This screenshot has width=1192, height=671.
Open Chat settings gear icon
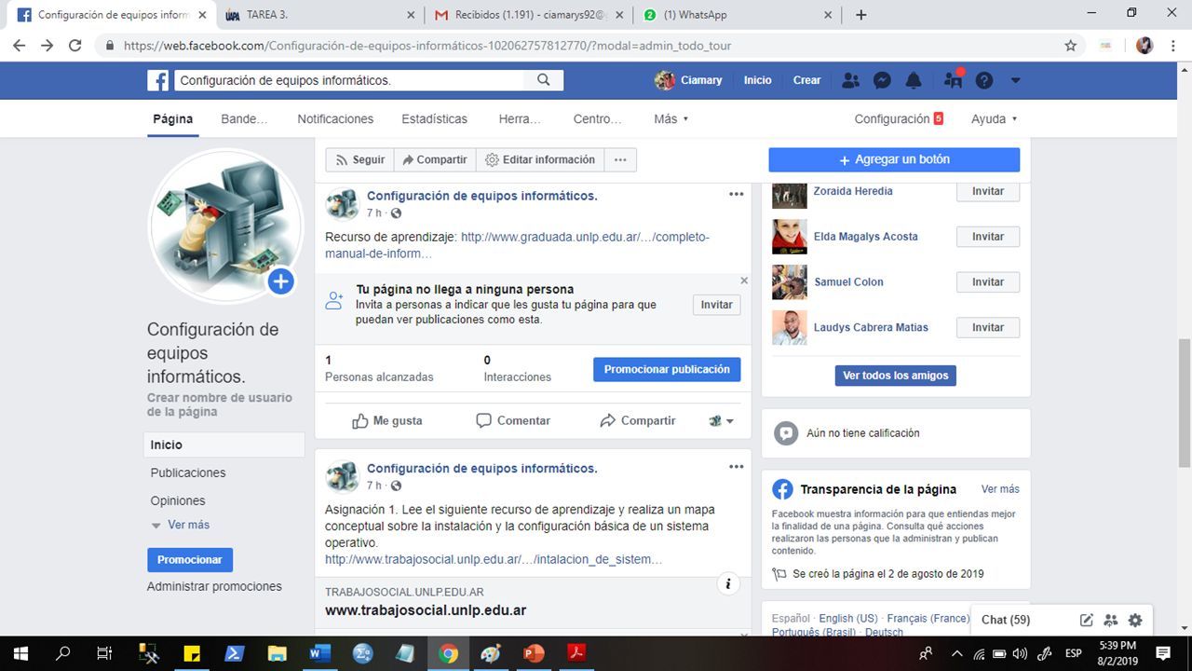[1134, 620]
